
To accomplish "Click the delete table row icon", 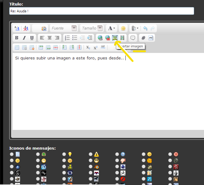I will (x=55, y=47).
